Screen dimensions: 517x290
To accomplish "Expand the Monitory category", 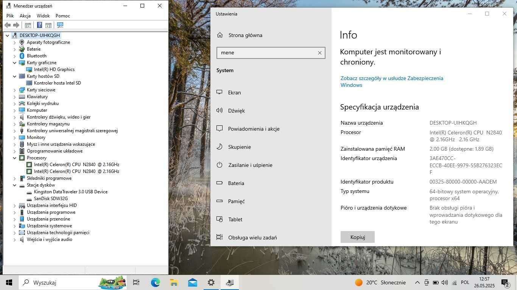I will click(15, 137).
